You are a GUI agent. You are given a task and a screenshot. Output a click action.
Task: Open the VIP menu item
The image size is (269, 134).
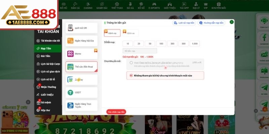(205, 6)
